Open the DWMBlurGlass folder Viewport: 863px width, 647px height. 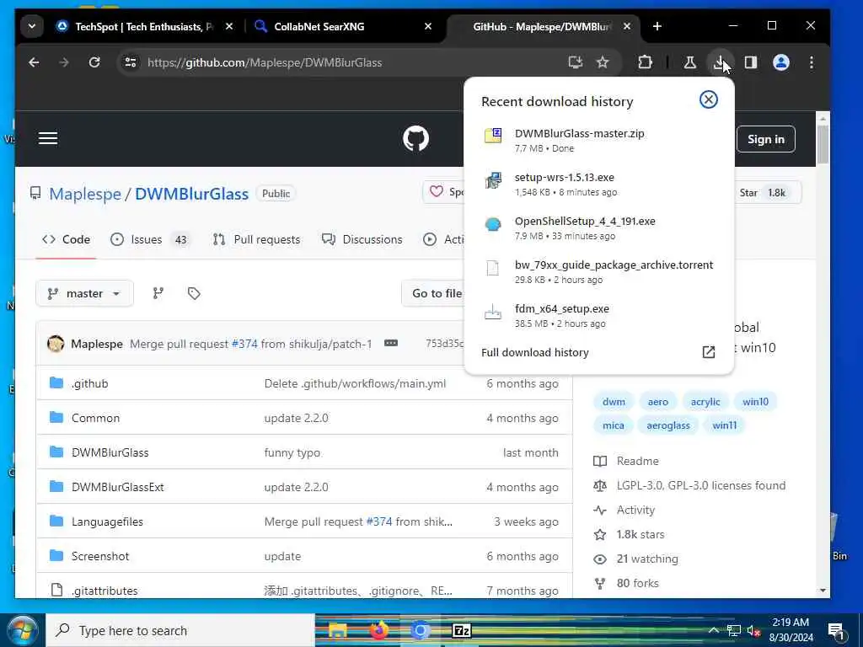110,452
